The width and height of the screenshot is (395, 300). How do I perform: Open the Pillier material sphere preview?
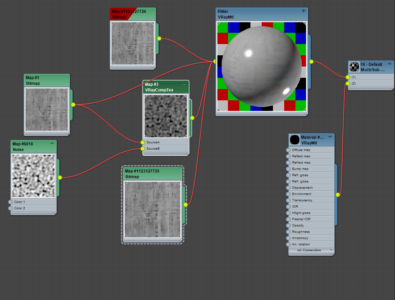pyautogui.click(x=262, y=67)
